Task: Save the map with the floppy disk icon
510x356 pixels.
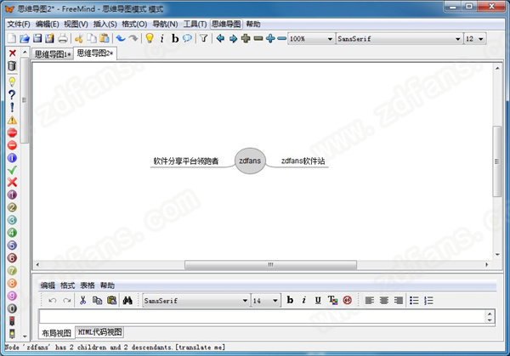Action: 37,38
